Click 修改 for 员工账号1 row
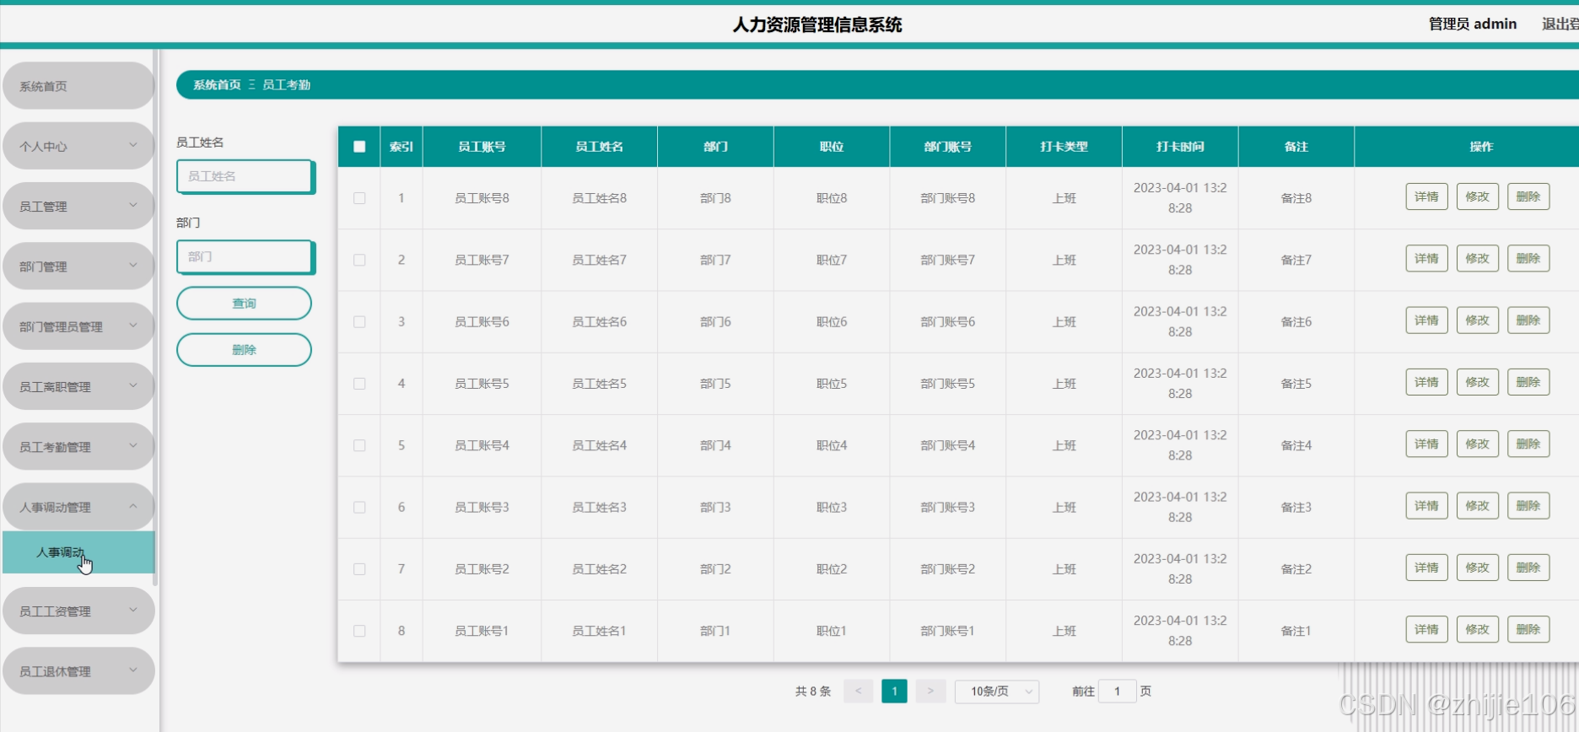 (x=1477, y=629)
